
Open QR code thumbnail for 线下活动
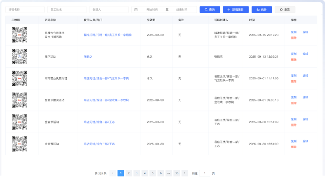point(20,57)
